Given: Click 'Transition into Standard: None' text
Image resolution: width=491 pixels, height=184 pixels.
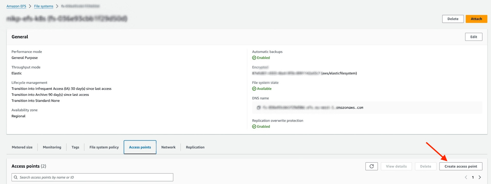Looking at the screenshot, I should click(x=36, y=101).
